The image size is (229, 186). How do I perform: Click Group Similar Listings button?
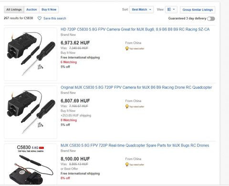point(198,10)
